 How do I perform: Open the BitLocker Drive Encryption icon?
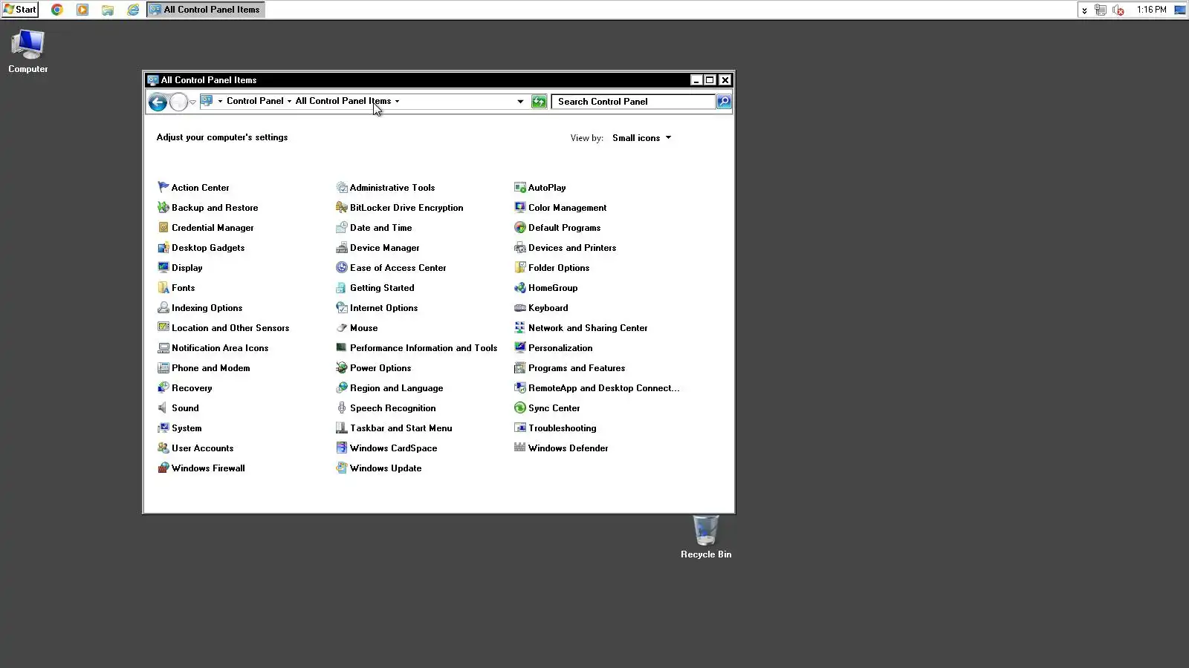click(342, 207)
